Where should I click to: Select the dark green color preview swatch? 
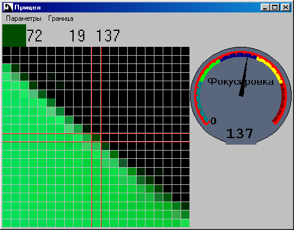tap(14, 36)
